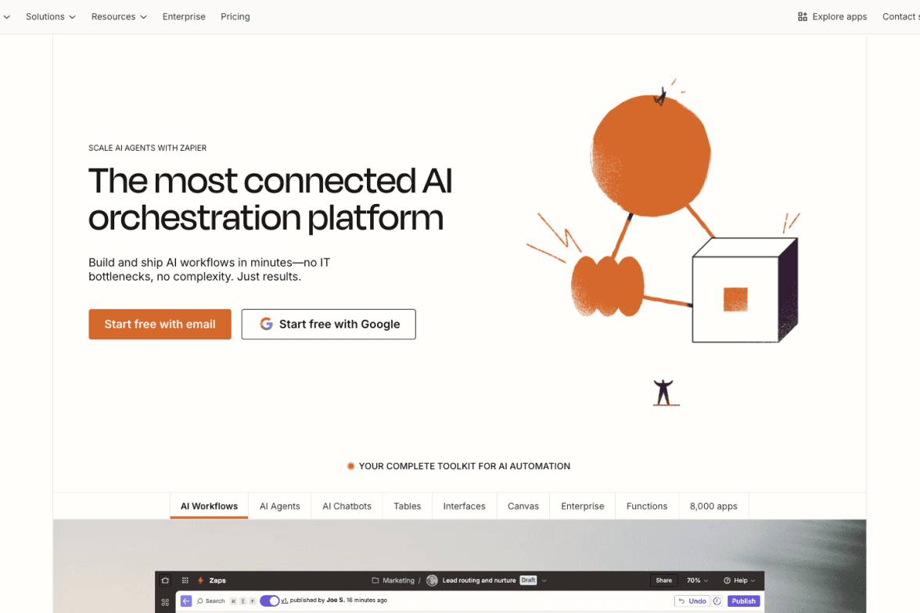Expand the Resources menu
This screenshot has width=920, height=613.
[x=119, y=16]
